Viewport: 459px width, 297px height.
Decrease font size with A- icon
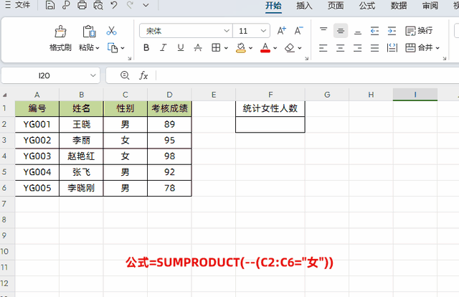(298, 31)
